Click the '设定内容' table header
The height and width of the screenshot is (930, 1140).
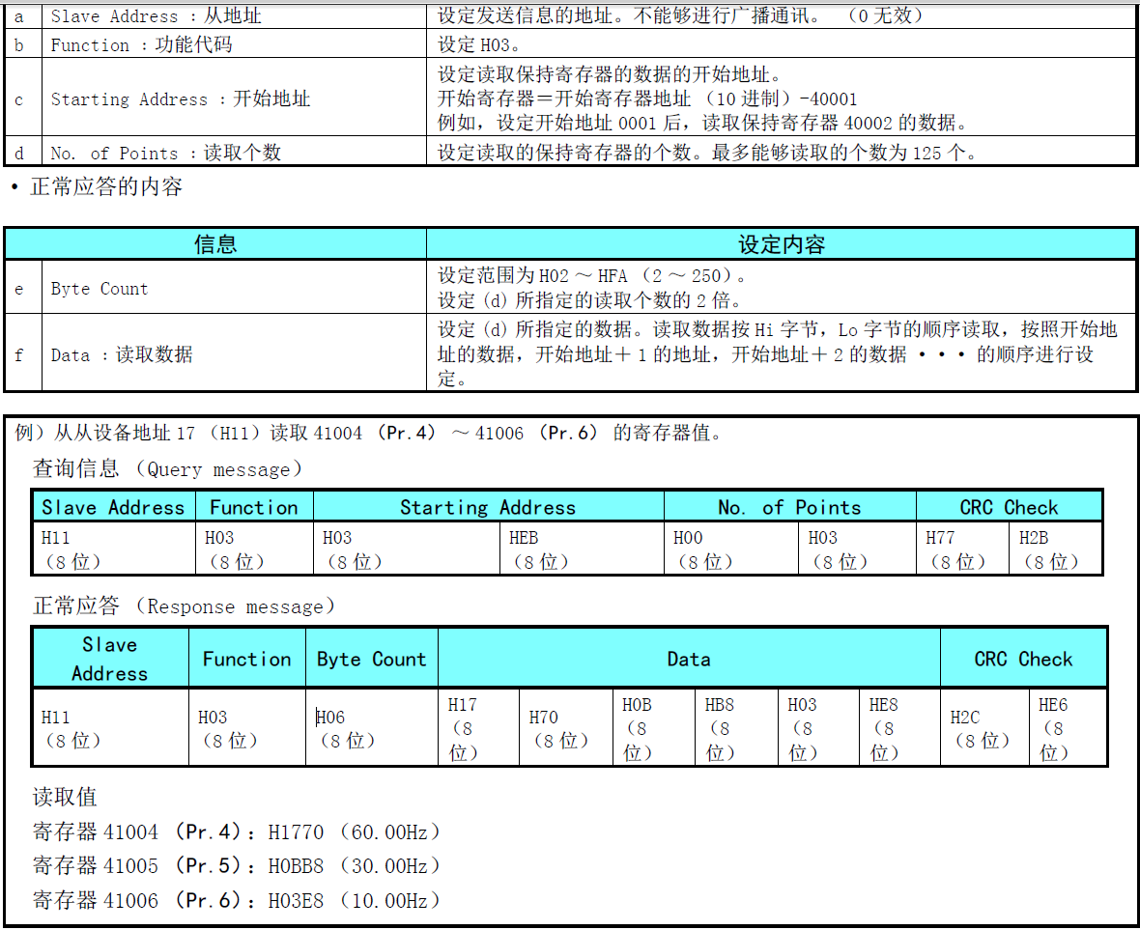tap(782, 244)
